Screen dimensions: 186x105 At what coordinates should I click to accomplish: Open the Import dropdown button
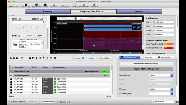pos(40,36)
